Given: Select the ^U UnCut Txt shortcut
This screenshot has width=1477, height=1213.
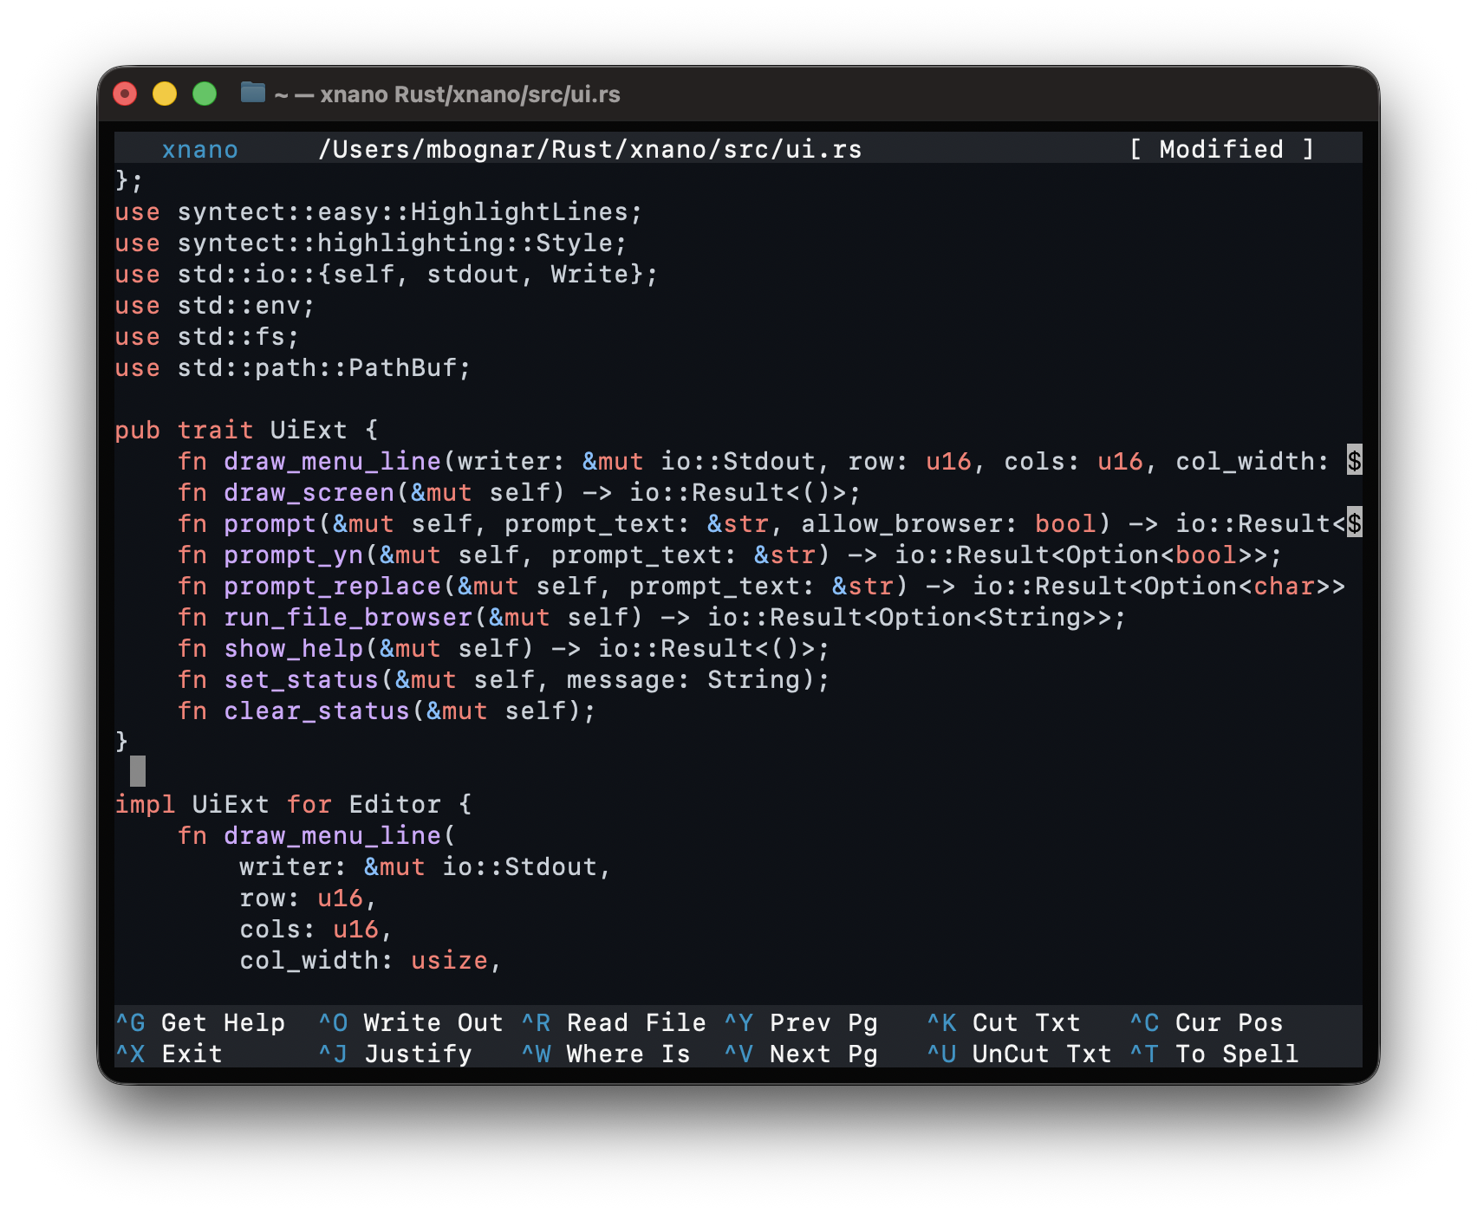Looking at the screenshot, I should (x=1019, y=1054).
